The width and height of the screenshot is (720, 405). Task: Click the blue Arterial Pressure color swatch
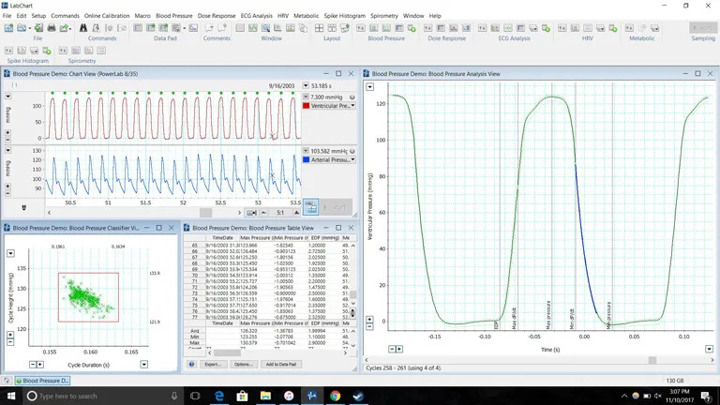tap(306, 159)
